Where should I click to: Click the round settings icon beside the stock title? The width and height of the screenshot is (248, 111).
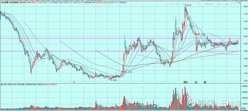tap(21, 2)
